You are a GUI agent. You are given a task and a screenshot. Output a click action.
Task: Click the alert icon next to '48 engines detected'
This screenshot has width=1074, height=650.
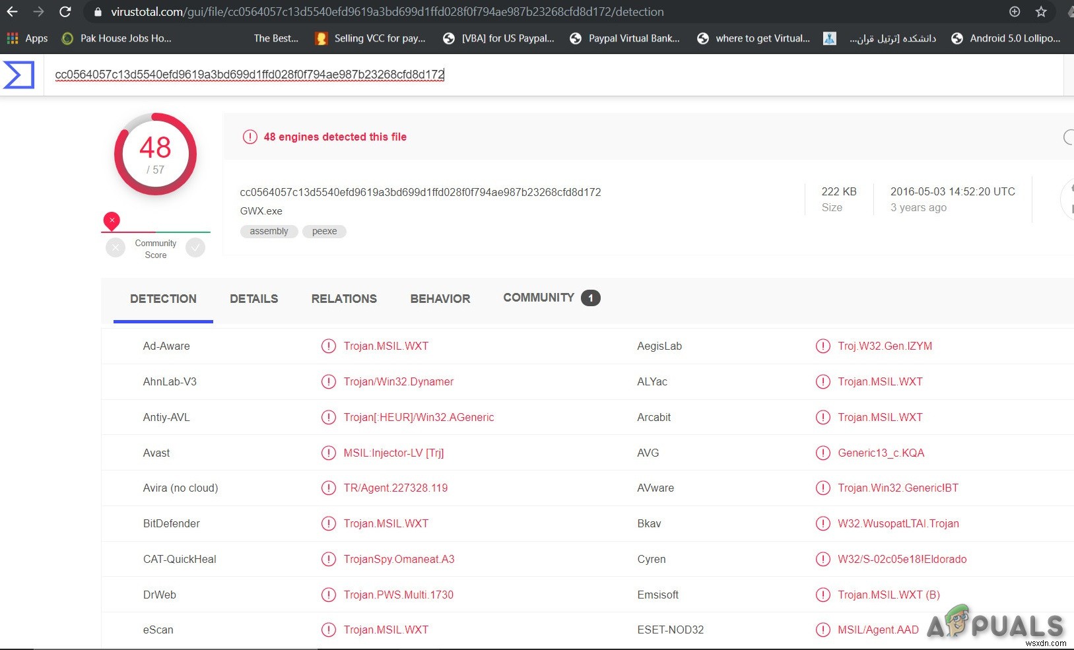pos(250,137)
